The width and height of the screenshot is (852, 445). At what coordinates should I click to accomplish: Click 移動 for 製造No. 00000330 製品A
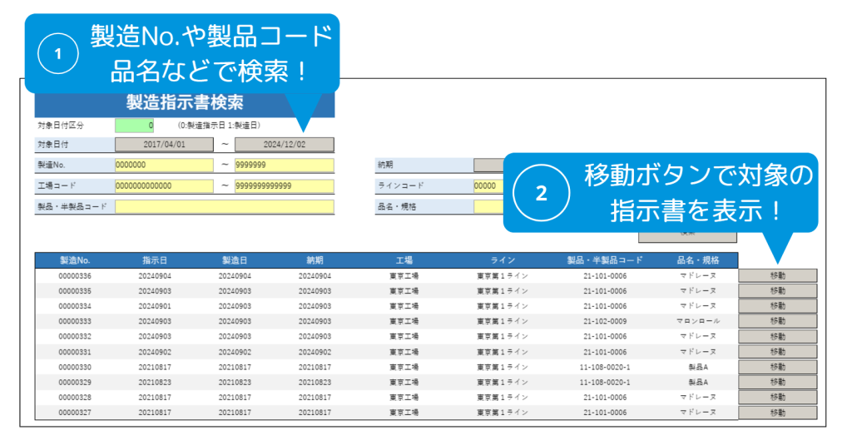[777, 367]
